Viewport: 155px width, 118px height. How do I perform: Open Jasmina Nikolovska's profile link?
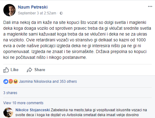(x=35, y=82)
